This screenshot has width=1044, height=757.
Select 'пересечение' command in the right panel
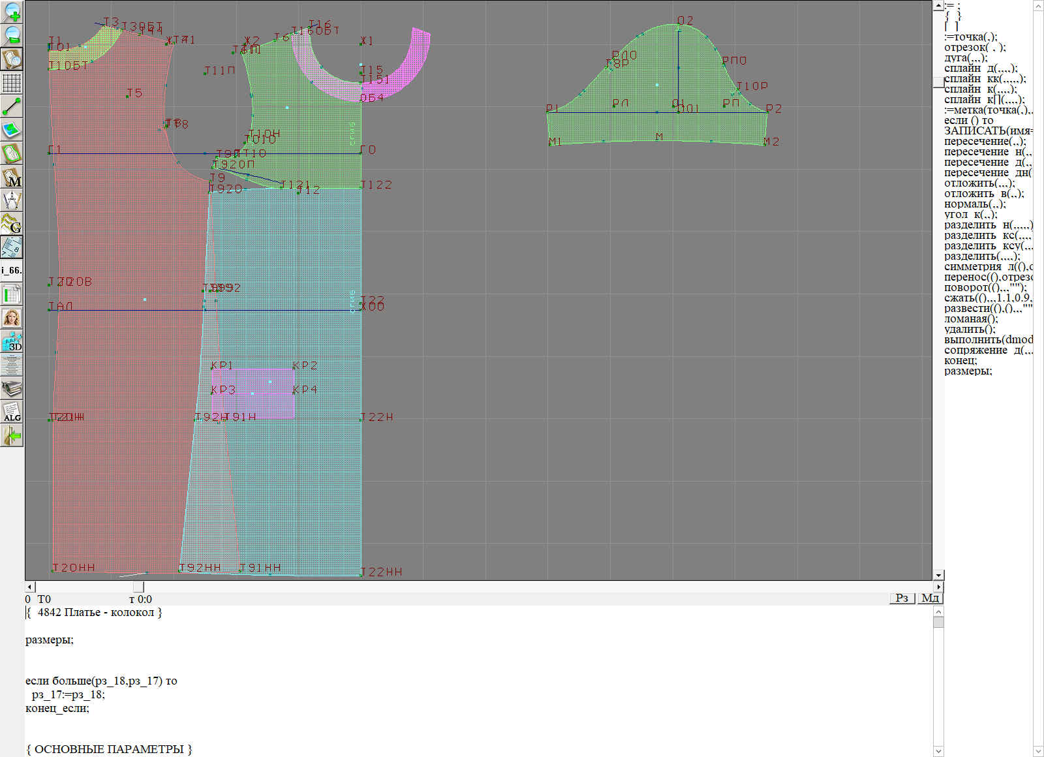point(984,142)
